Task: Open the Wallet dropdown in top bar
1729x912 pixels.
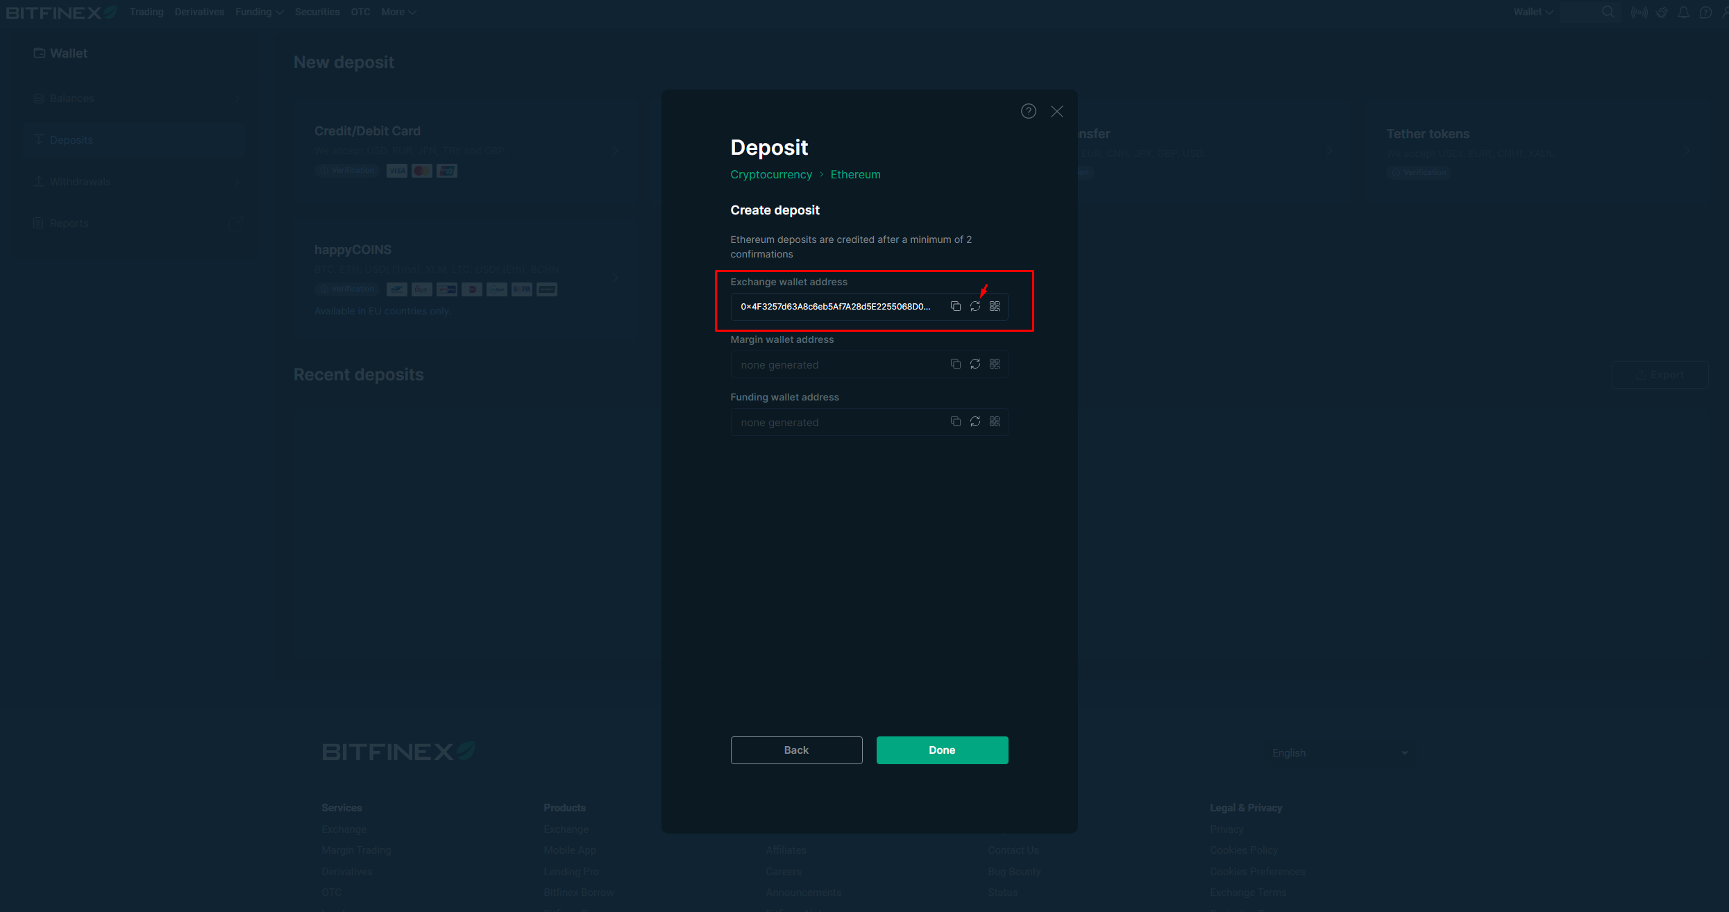Action: point(1533,12)
